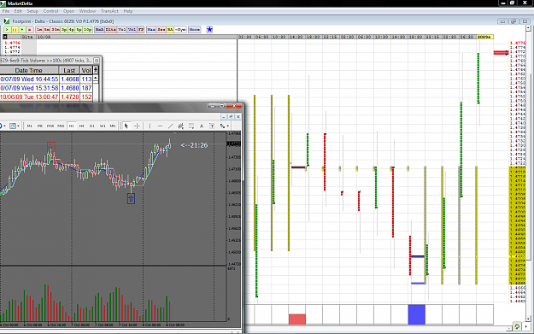534x334 pixels.
Task: Open the Control menu
Action: click(x=50, y=11)
